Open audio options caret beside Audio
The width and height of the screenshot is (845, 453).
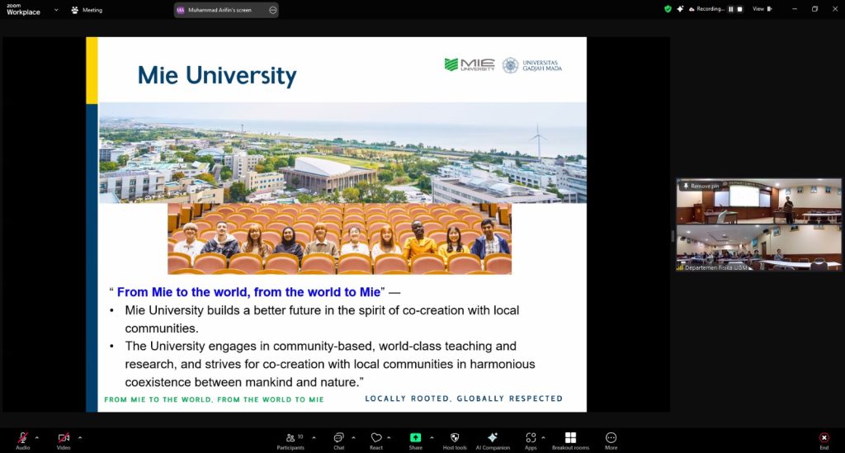tap(36, 437)
